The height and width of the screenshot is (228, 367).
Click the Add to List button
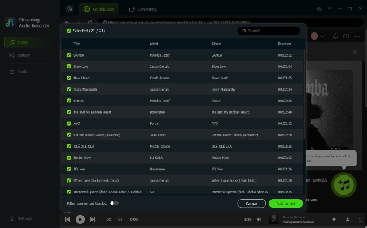[x=286, y=203]
